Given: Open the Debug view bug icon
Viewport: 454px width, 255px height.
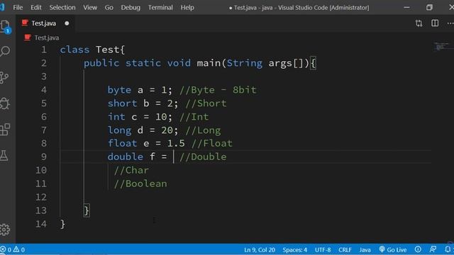Looking at the screenshot, I should 5,103.
